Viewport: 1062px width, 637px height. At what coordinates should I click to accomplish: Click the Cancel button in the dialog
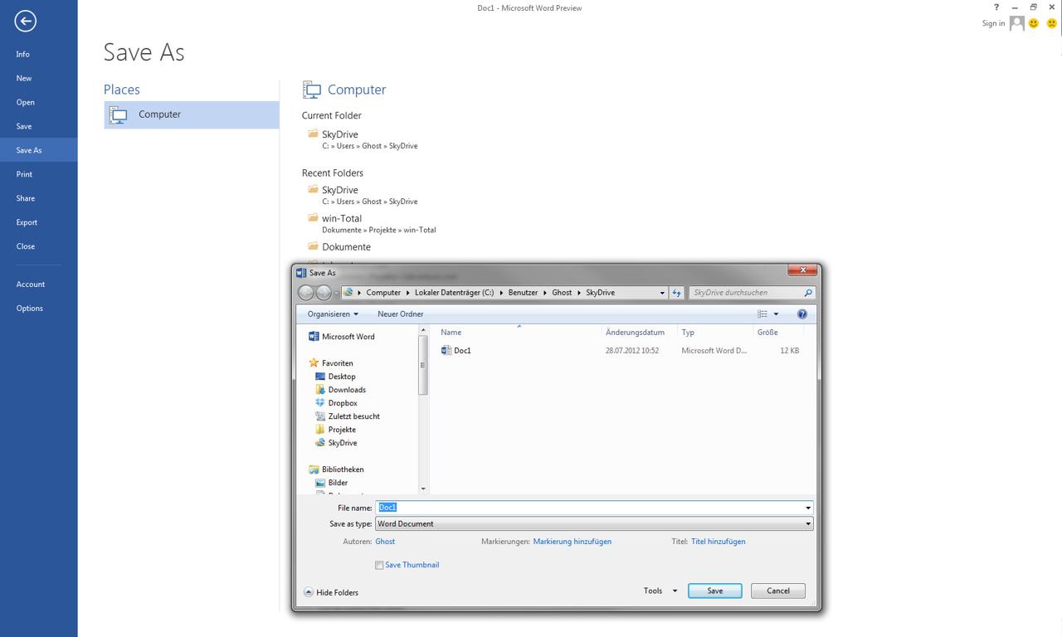[777, 591]
